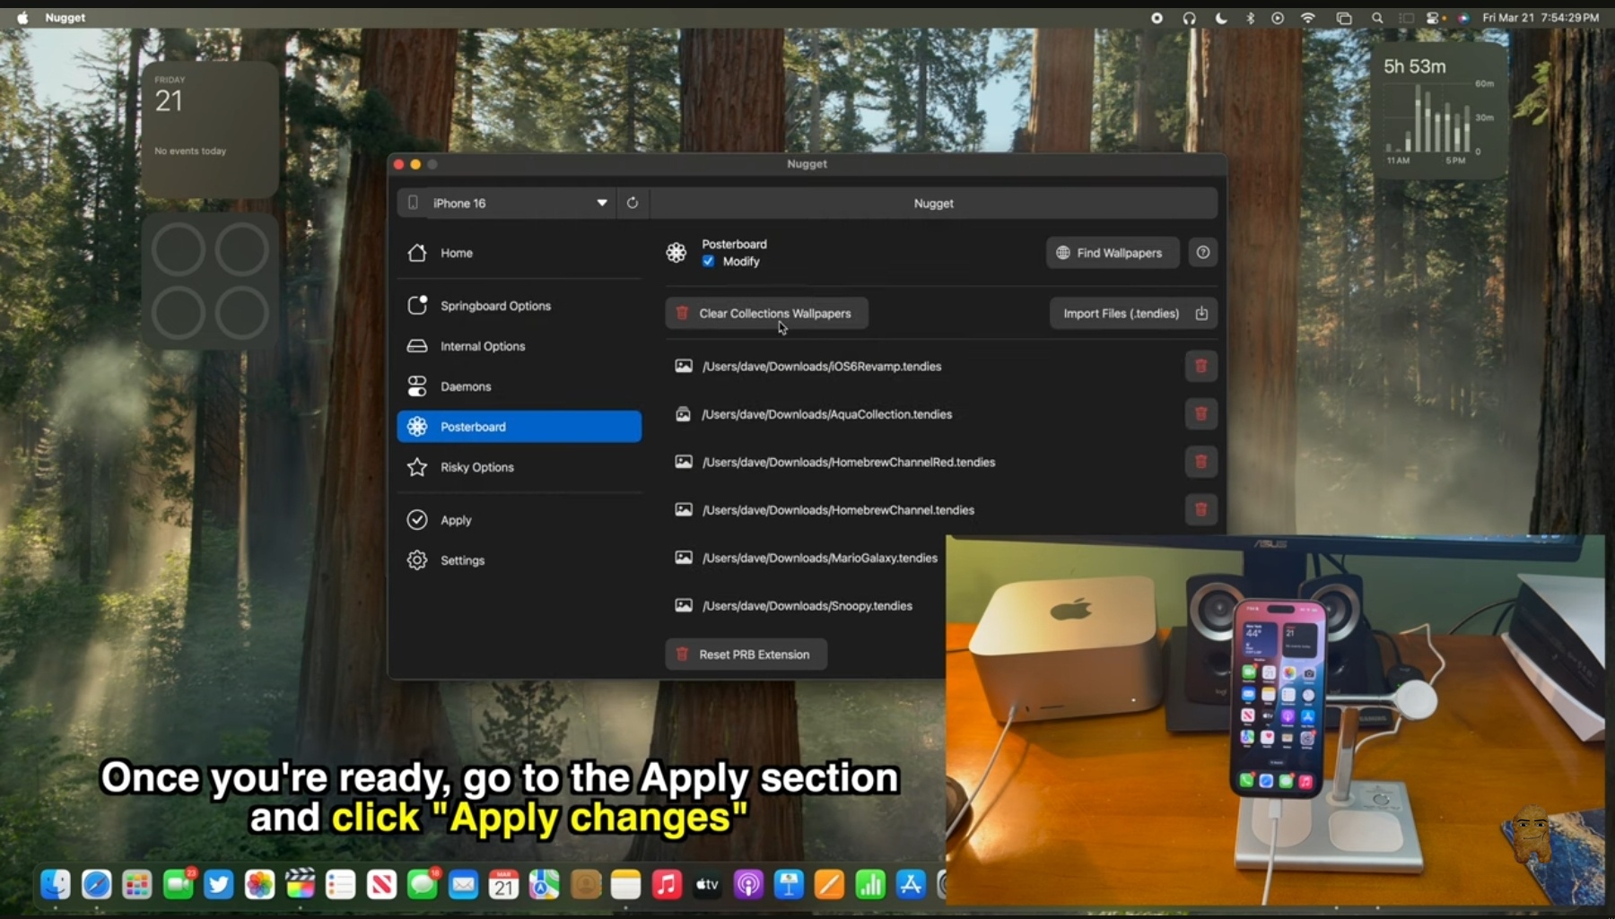Select the iOS6Revamp.tendies file path

[x=822, y=366]
